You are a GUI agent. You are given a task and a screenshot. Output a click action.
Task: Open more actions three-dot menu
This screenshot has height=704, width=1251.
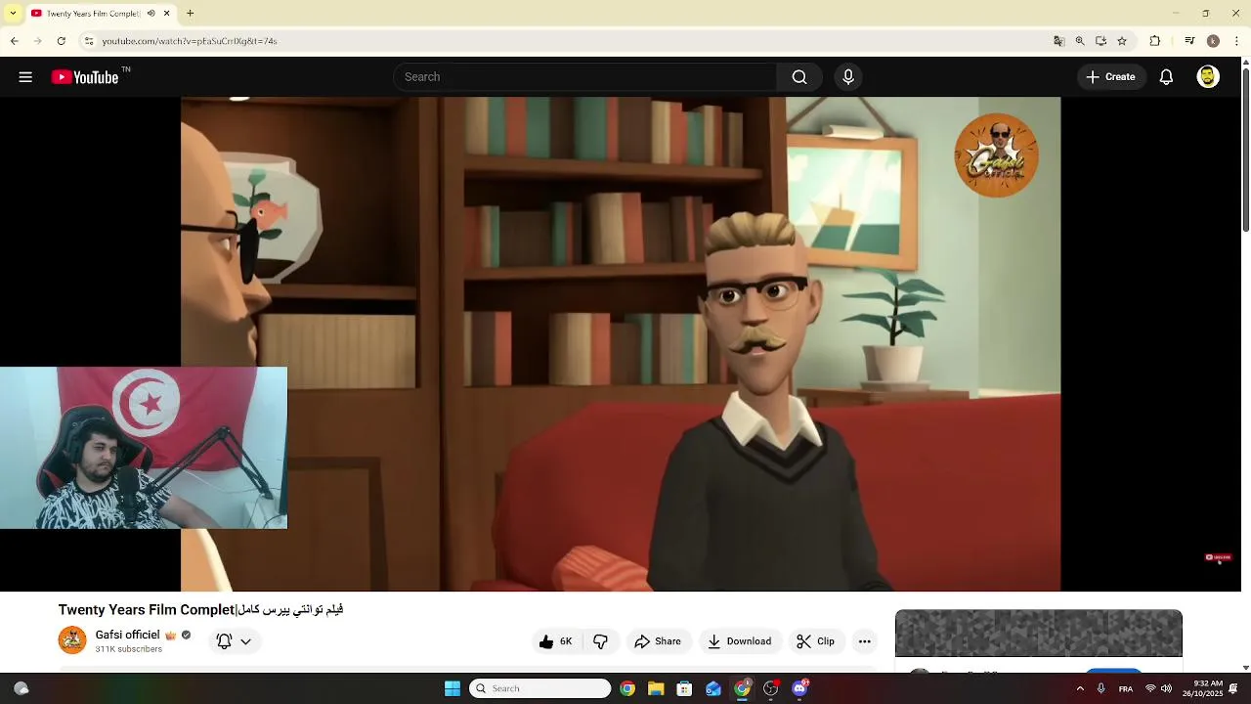coord(864,641)
